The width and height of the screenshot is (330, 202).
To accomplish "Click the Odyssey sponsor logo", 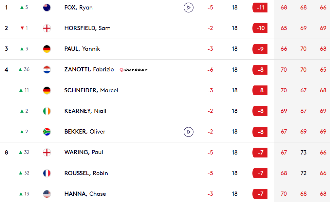I will (x=134, y=70).
